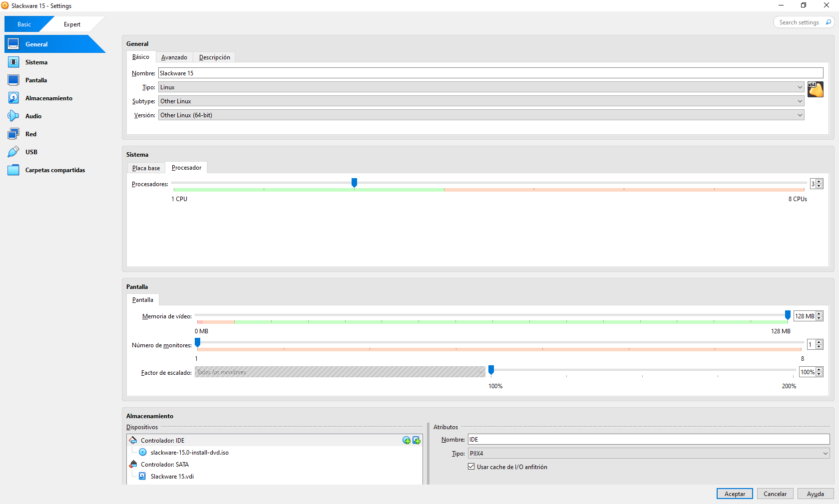Screen dimensions: 839x504
Task: Select the Pantalla tab in Pantalla section
Action: 143,300
